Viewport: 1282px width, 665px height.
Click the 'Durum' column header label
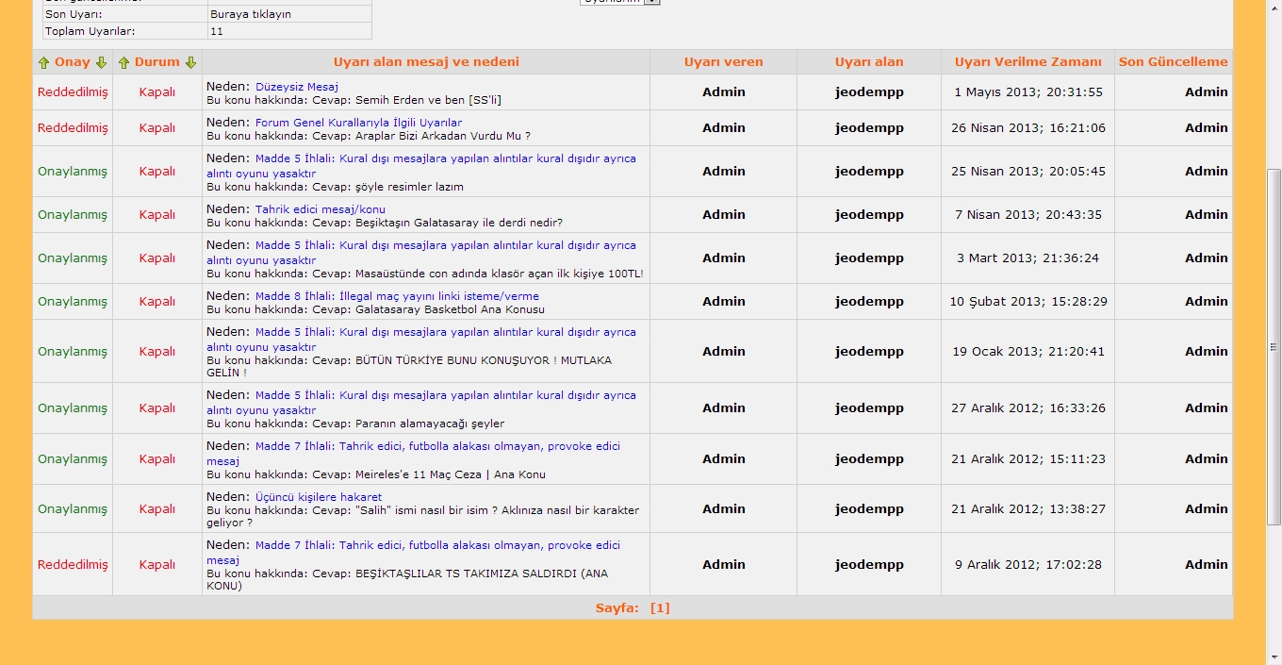(157, 62)
